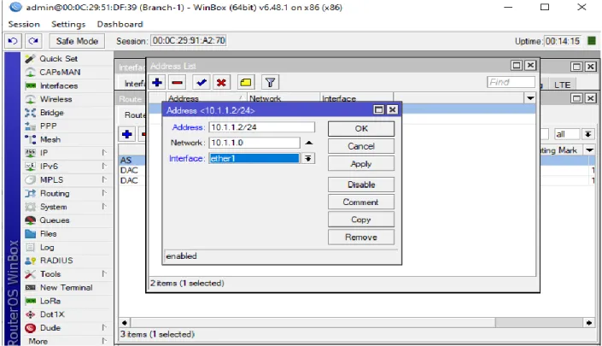Click the blue plus in the Route List window
The image size is (602, 346).
[x=127, y=134]
